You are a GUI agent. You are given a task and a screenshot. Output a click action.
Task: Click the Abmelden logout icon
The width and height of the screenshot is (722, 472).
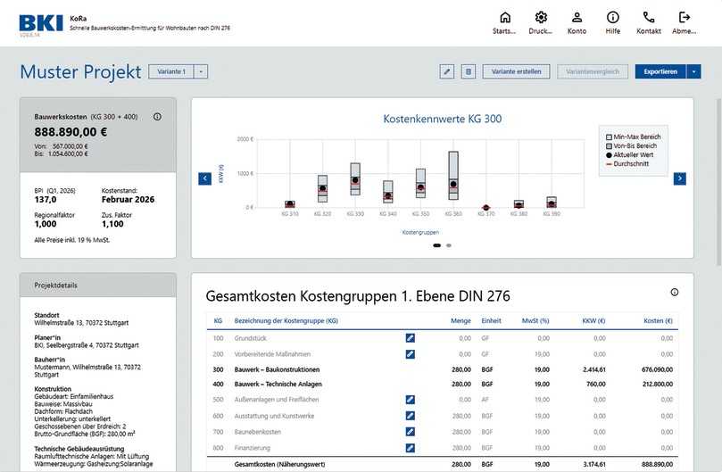coord(685,18)
